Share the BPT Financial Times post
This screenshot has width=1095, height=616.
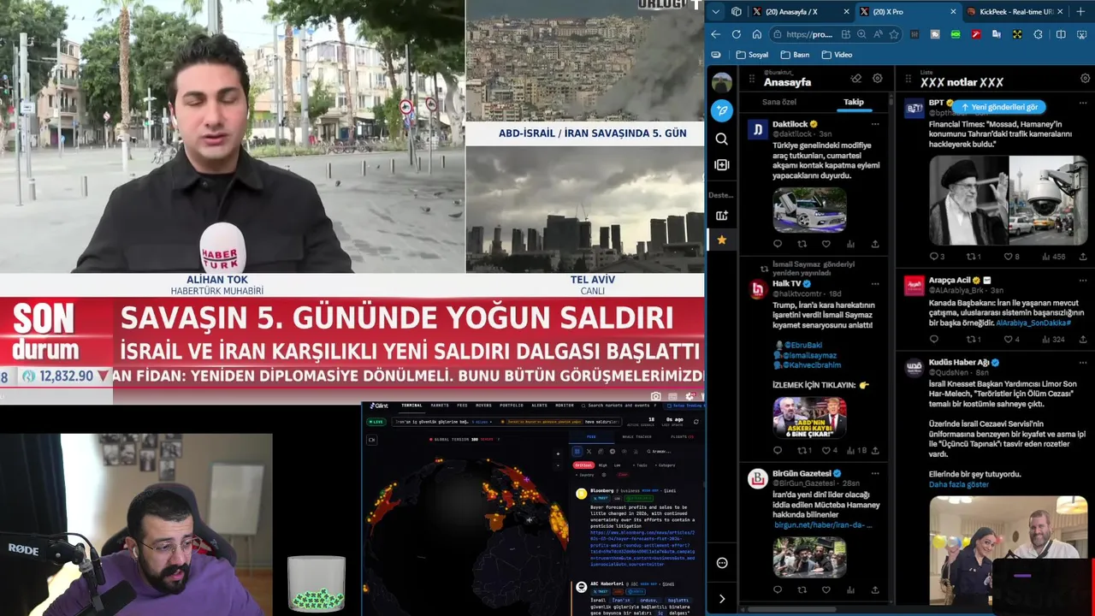point(1081,257)
